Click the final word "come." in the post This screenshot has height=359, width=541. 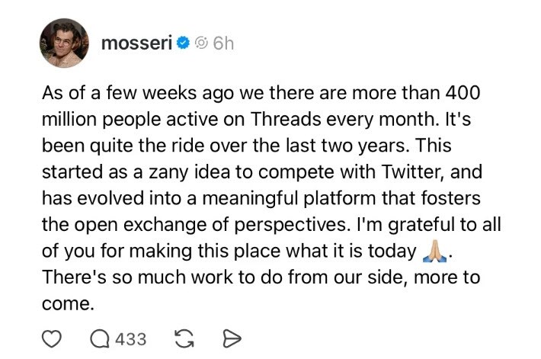67,303
